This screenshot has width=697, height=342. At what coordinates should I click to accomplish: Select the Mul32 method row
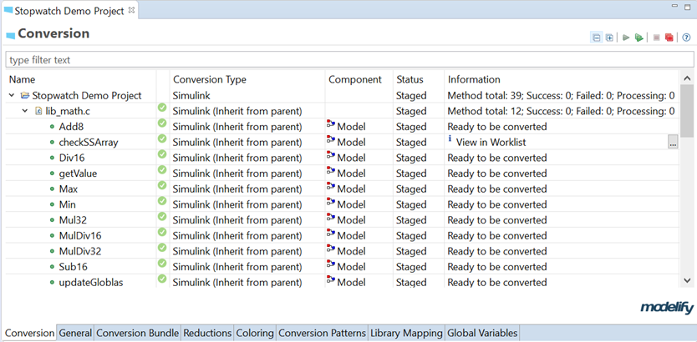pyautogui.click(x=343, y=220)
